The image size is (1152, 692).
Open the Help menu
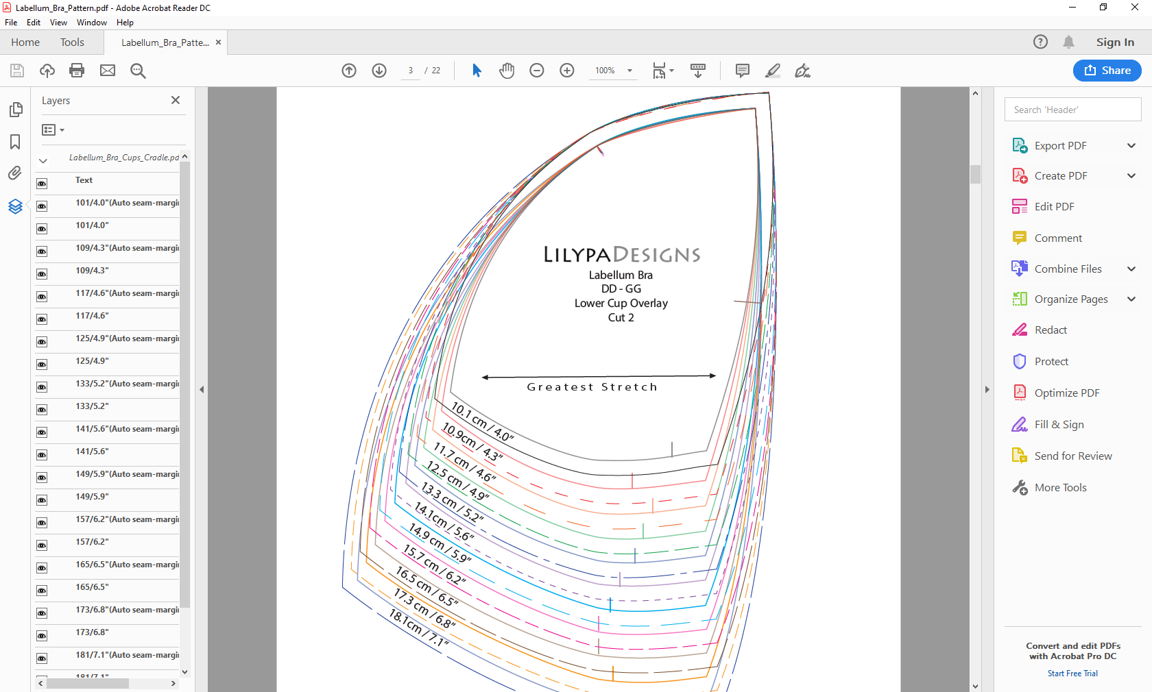click(x=125, y=23)
